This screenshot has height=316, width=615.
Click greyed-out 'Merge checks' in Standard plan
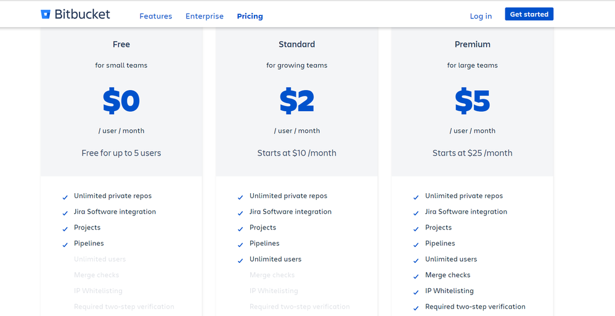click(272, 275)
